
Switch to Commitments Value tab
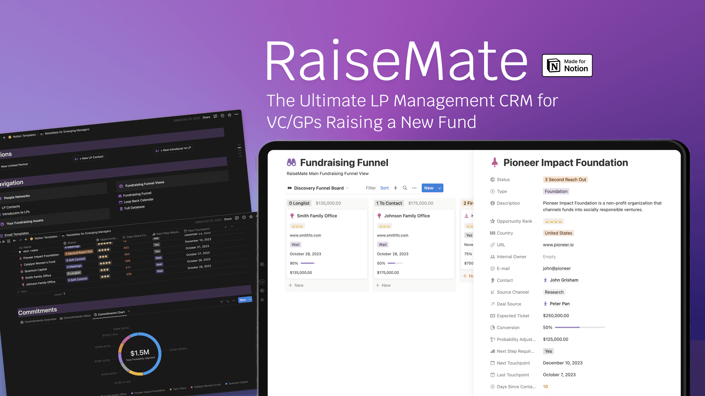click(75, 317)
